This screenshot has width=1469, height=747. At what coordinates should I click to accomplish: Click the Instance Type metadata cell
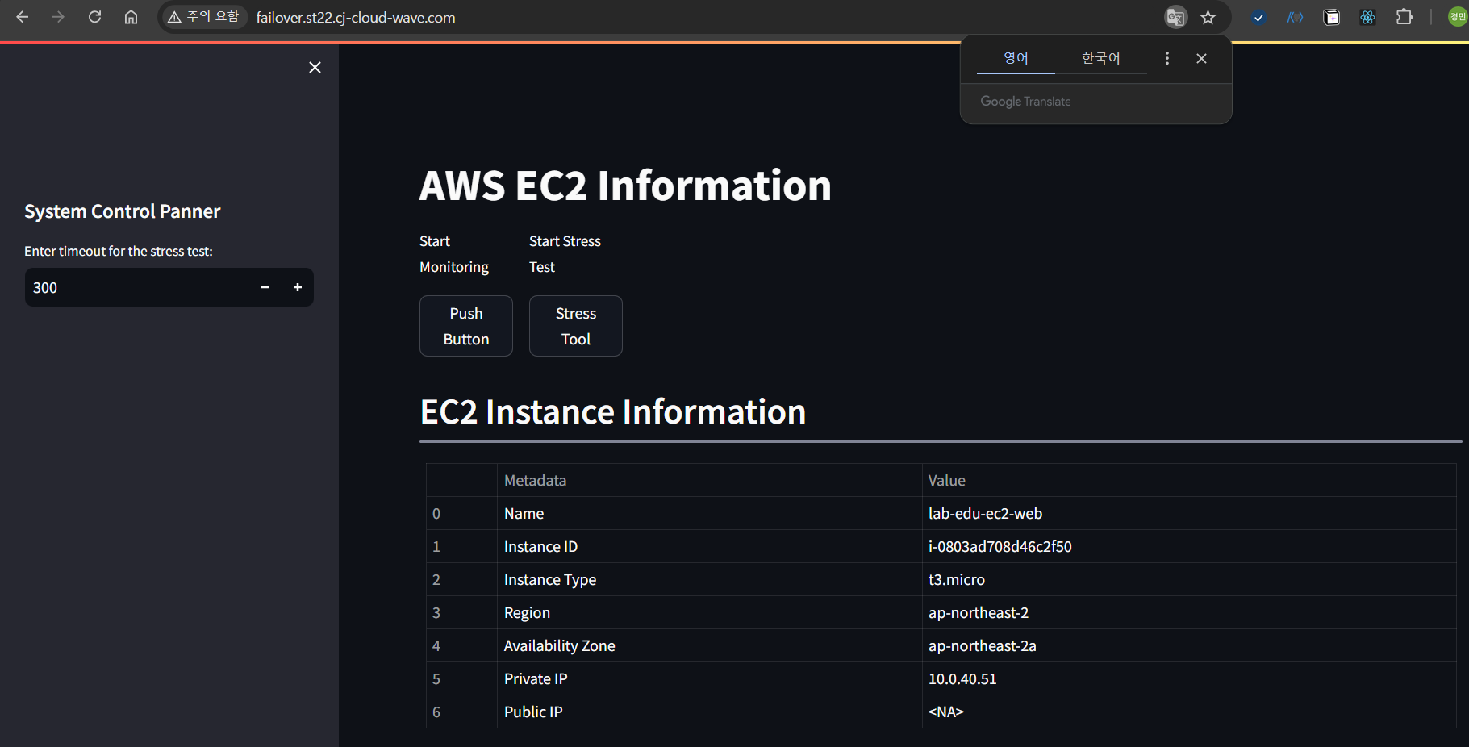click(x=710, y=579)
